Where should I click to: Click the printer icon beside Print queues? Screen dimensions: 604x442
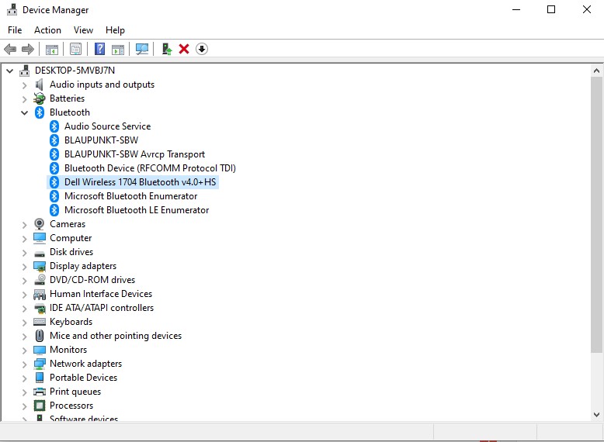tap(40, 392)
